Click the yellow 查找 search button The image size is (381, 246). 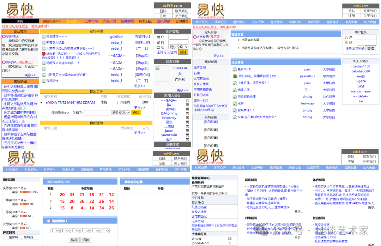[136, 113]
